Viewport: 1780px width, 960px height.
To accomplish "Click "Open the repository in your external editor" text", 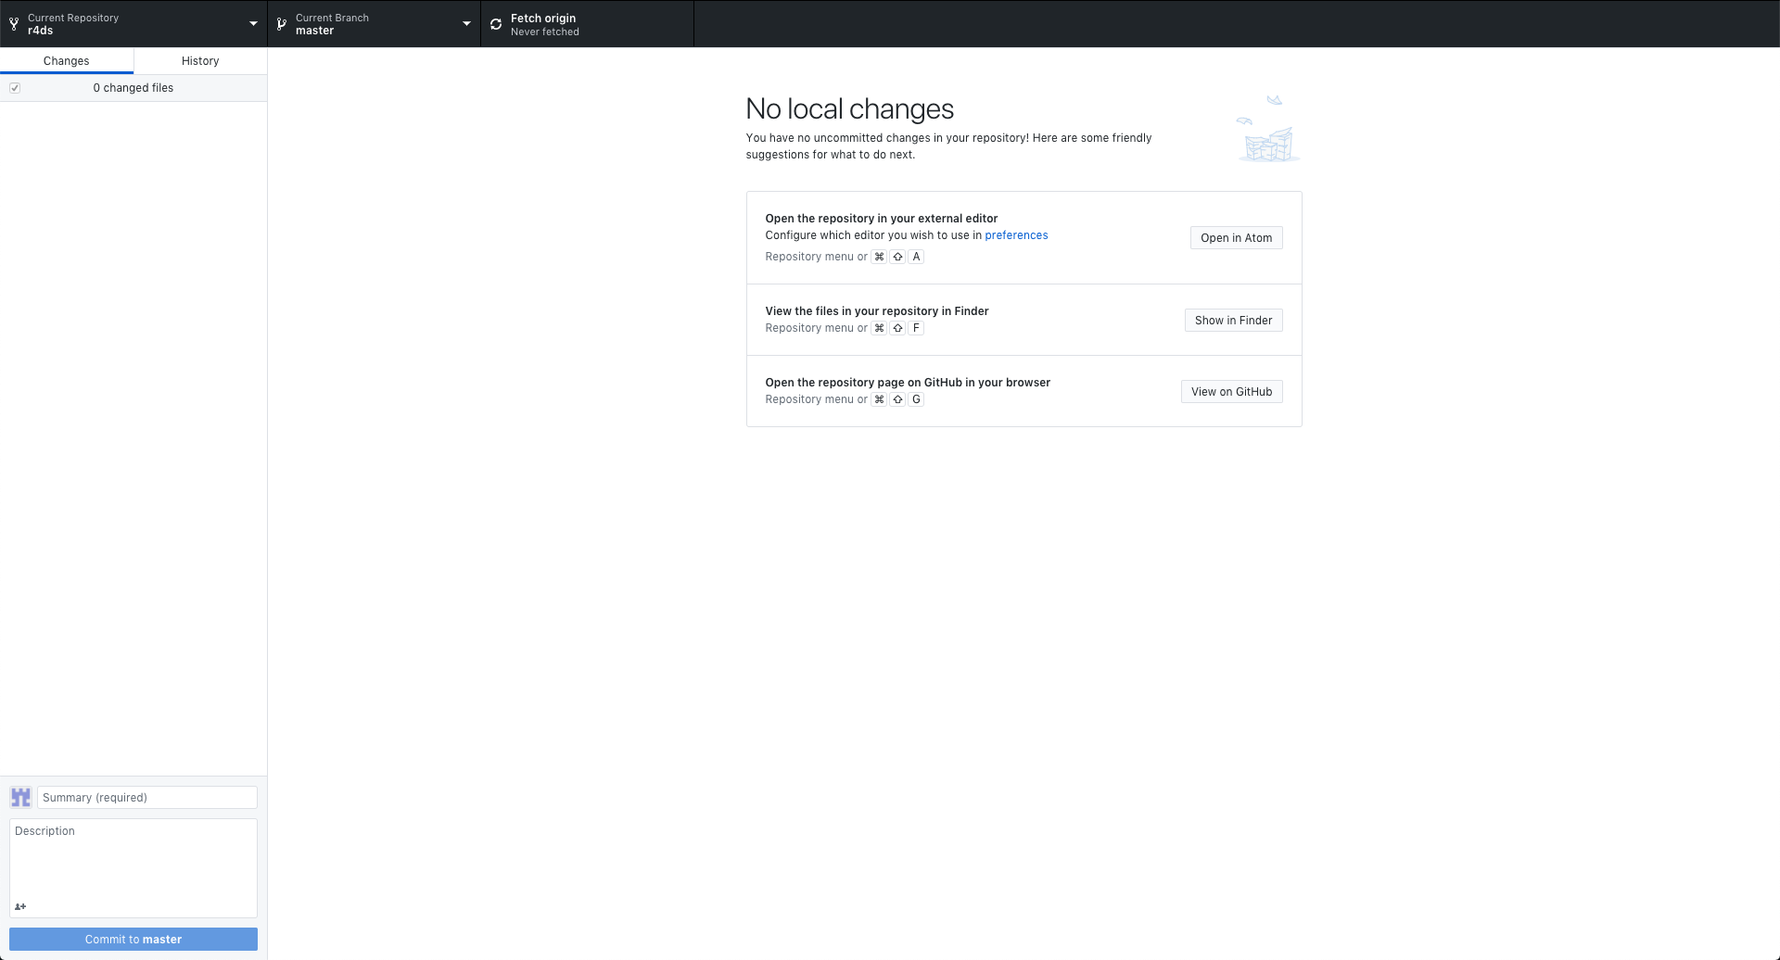I will tap(882, 219).
